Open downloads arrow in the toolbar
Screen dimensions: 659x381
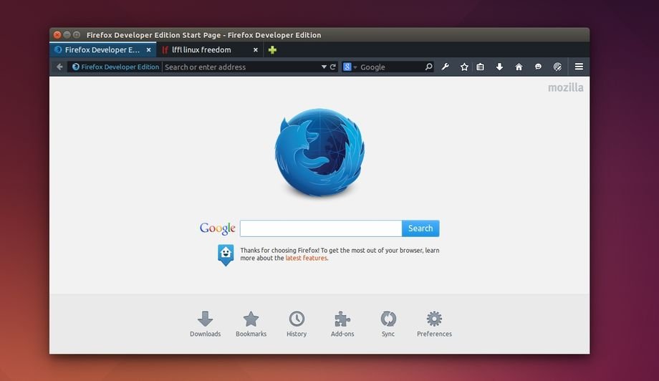click(499, 67)
